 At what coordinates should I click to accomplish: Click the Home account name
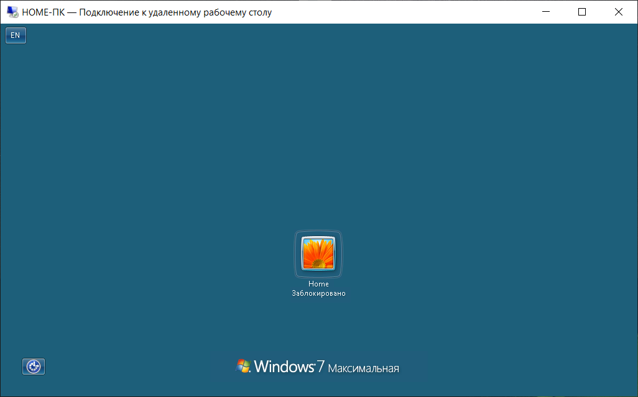point(318,284)
